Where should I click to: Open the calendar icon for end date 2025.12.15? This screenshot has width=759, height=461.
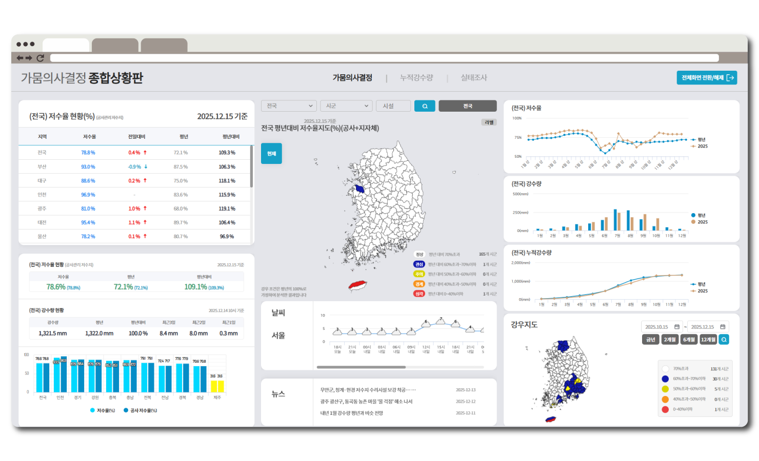click(723, 327)
